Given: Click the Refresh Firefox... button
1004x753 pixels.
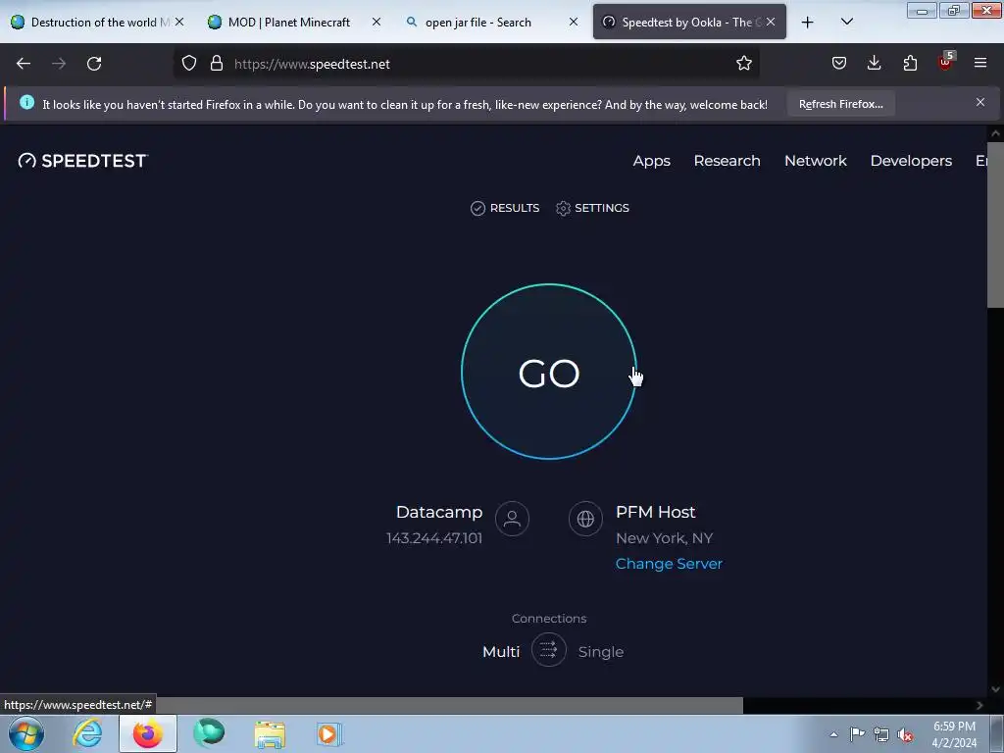Looking at the screenshot, I should 840,104.
